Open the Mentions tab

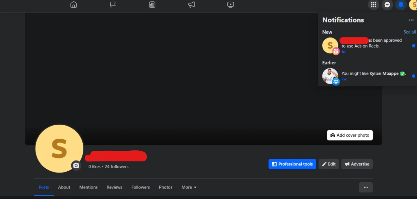[x=88, y=187]
